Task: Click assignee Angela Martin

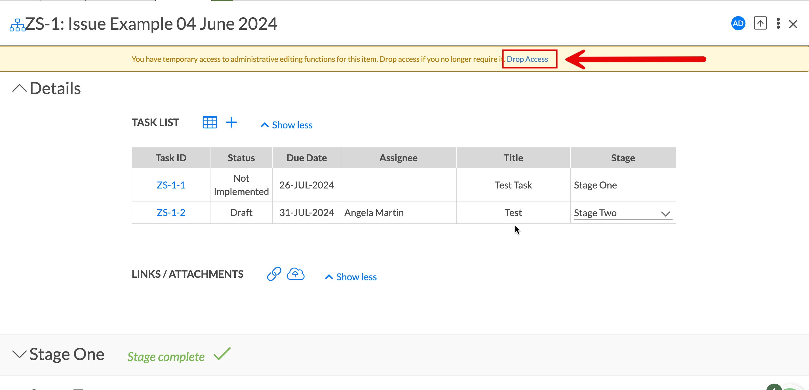Action: [374, 213]
